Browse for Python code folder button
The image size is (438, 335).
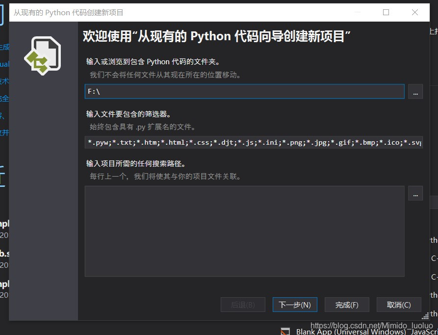coord(415,91)
